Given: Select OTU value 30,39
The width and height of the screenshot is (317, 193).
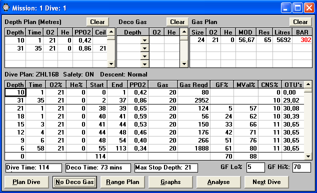Looking at the screenshot, I should 293,116.
